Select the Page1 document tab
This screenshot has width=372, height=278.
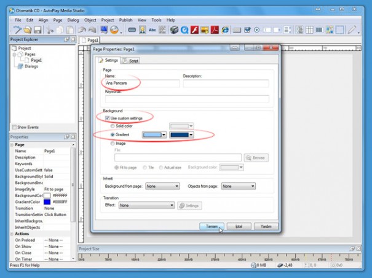[x=90, y=41]
